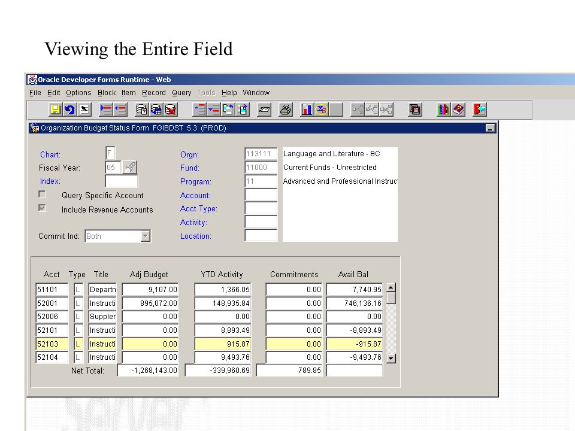Click the purple question-mark help book icon
This screenshot has width=575, height=431.
(x=458, y=109)
